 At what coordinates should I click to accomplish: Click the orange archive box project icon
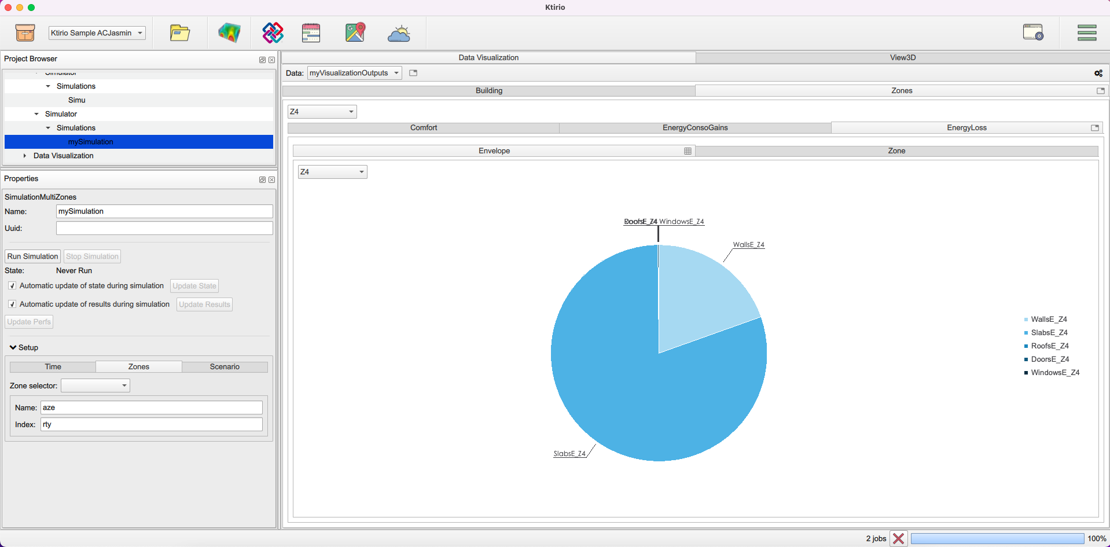(25, 33)
